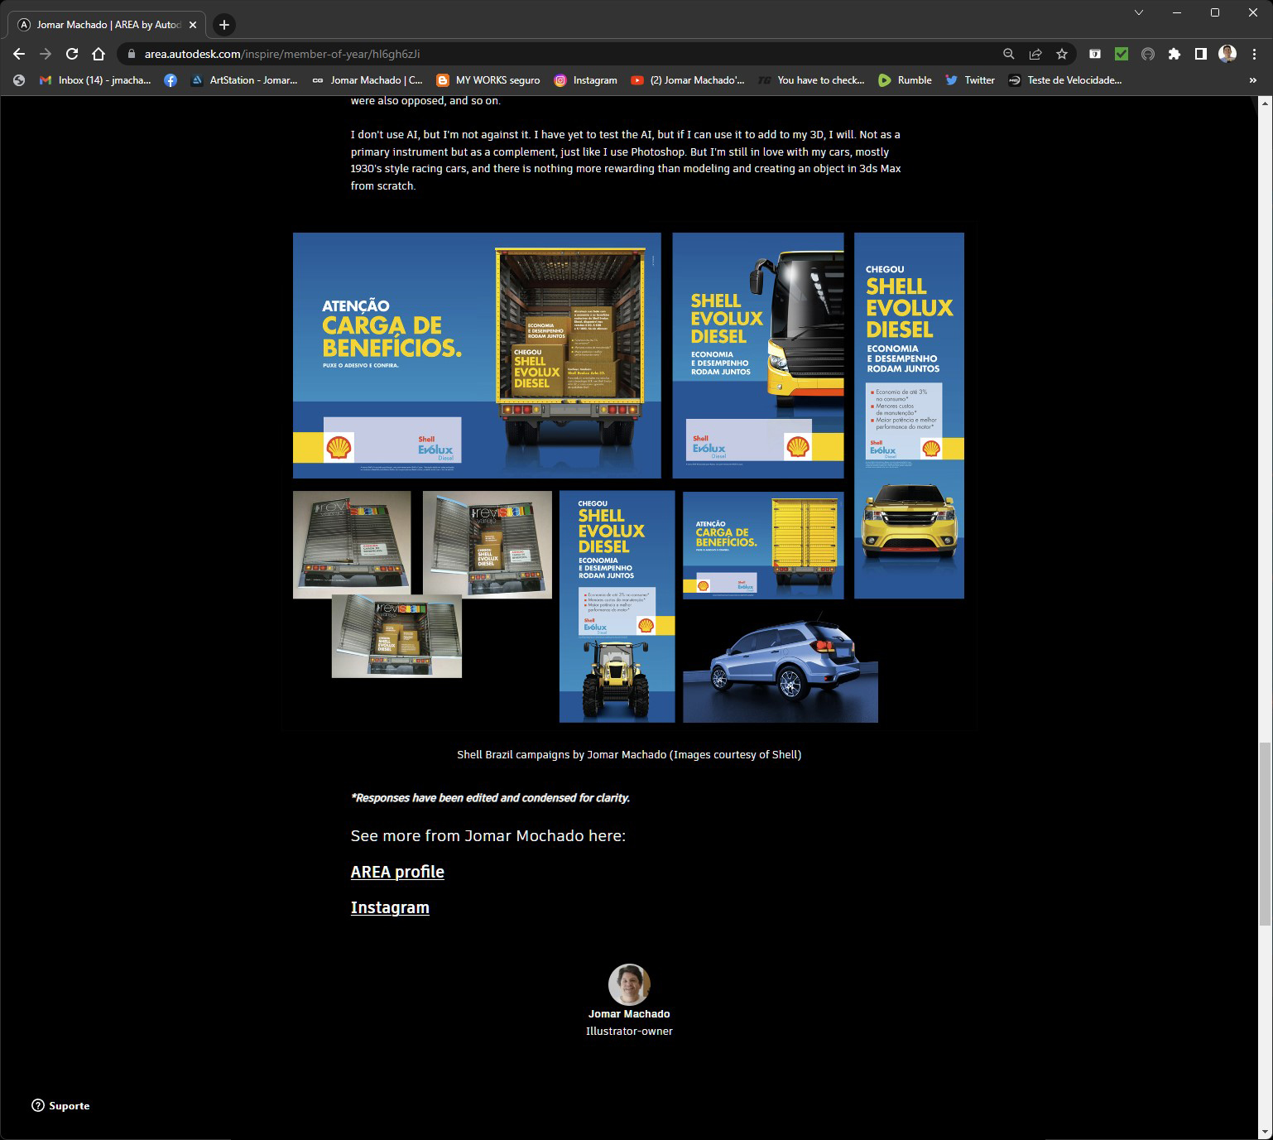The image size is (1273, 1140).
Task: Maximize the browser window
Action: pyautogui.click(x=1215, y=12)
